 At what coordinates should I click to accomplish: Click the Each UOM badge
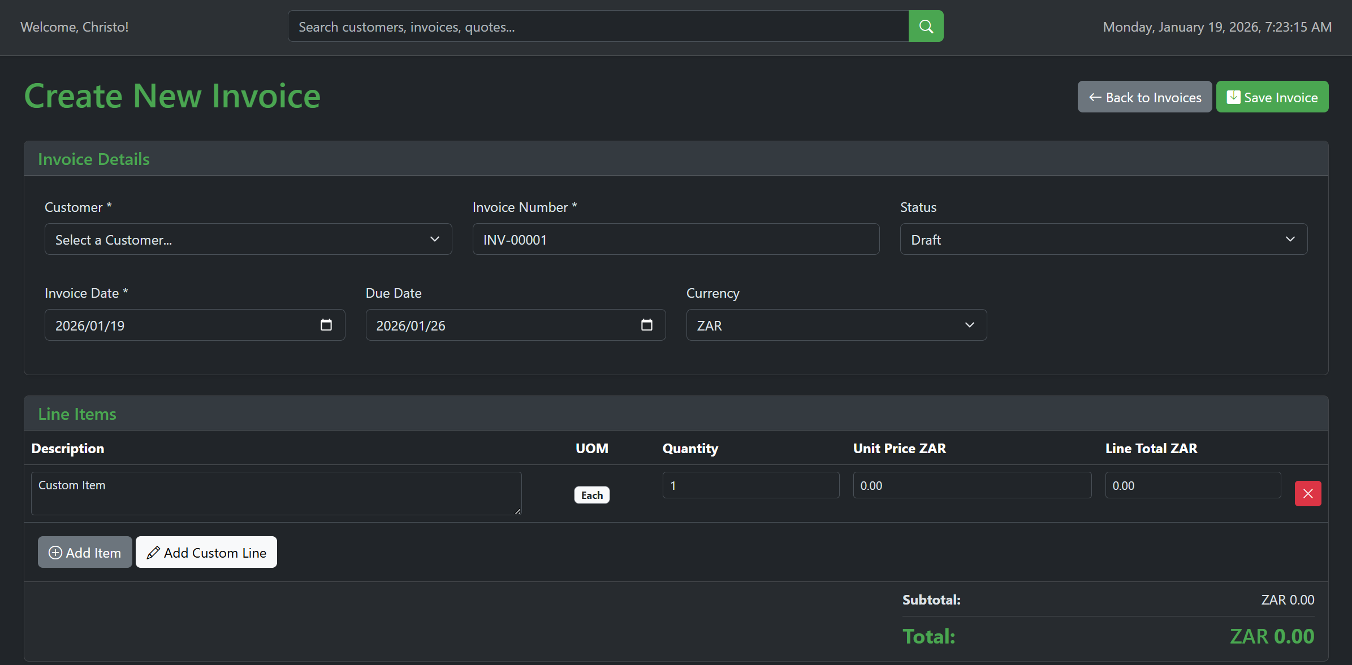pos(591,495)
